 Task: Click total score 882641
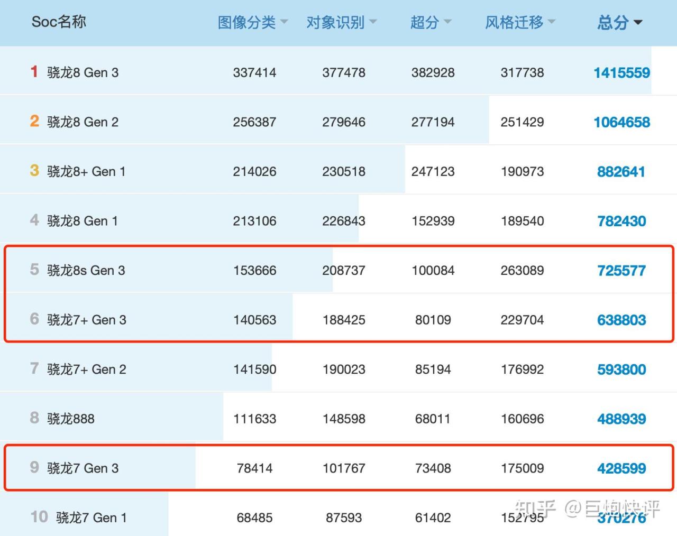tap(621, 171)
